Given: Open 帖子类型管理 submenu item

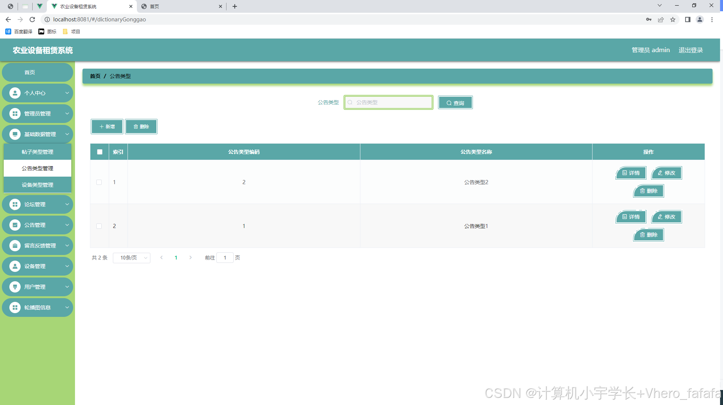Looking at the screenshot, I should coord(37,152).
